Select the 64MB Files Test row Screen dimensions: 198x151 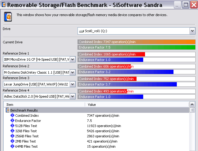tap(97, 146)
